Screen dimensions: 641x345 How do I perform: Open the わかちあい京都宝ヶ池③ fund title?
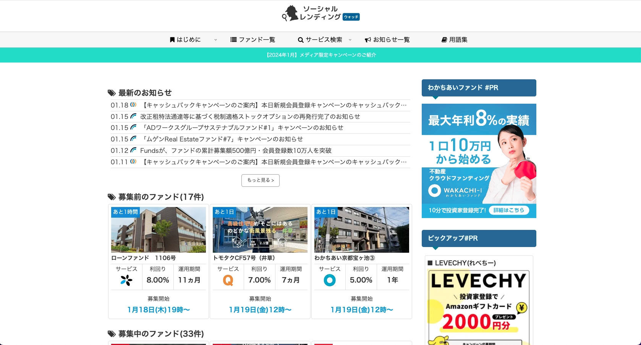345,258
